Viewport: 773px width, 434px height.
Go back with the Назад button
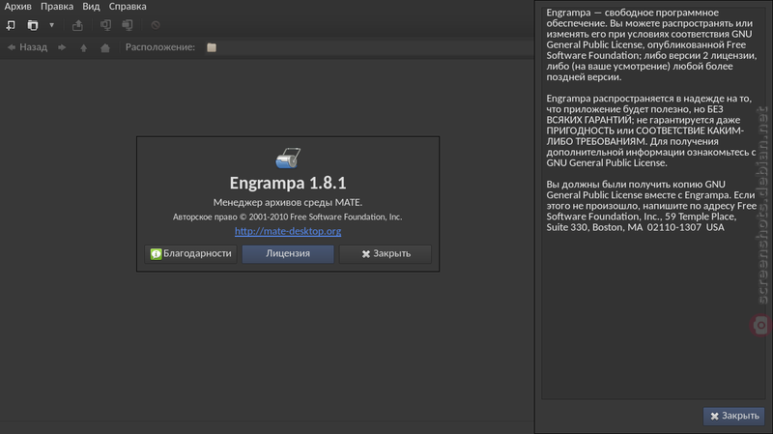(27, 47)
